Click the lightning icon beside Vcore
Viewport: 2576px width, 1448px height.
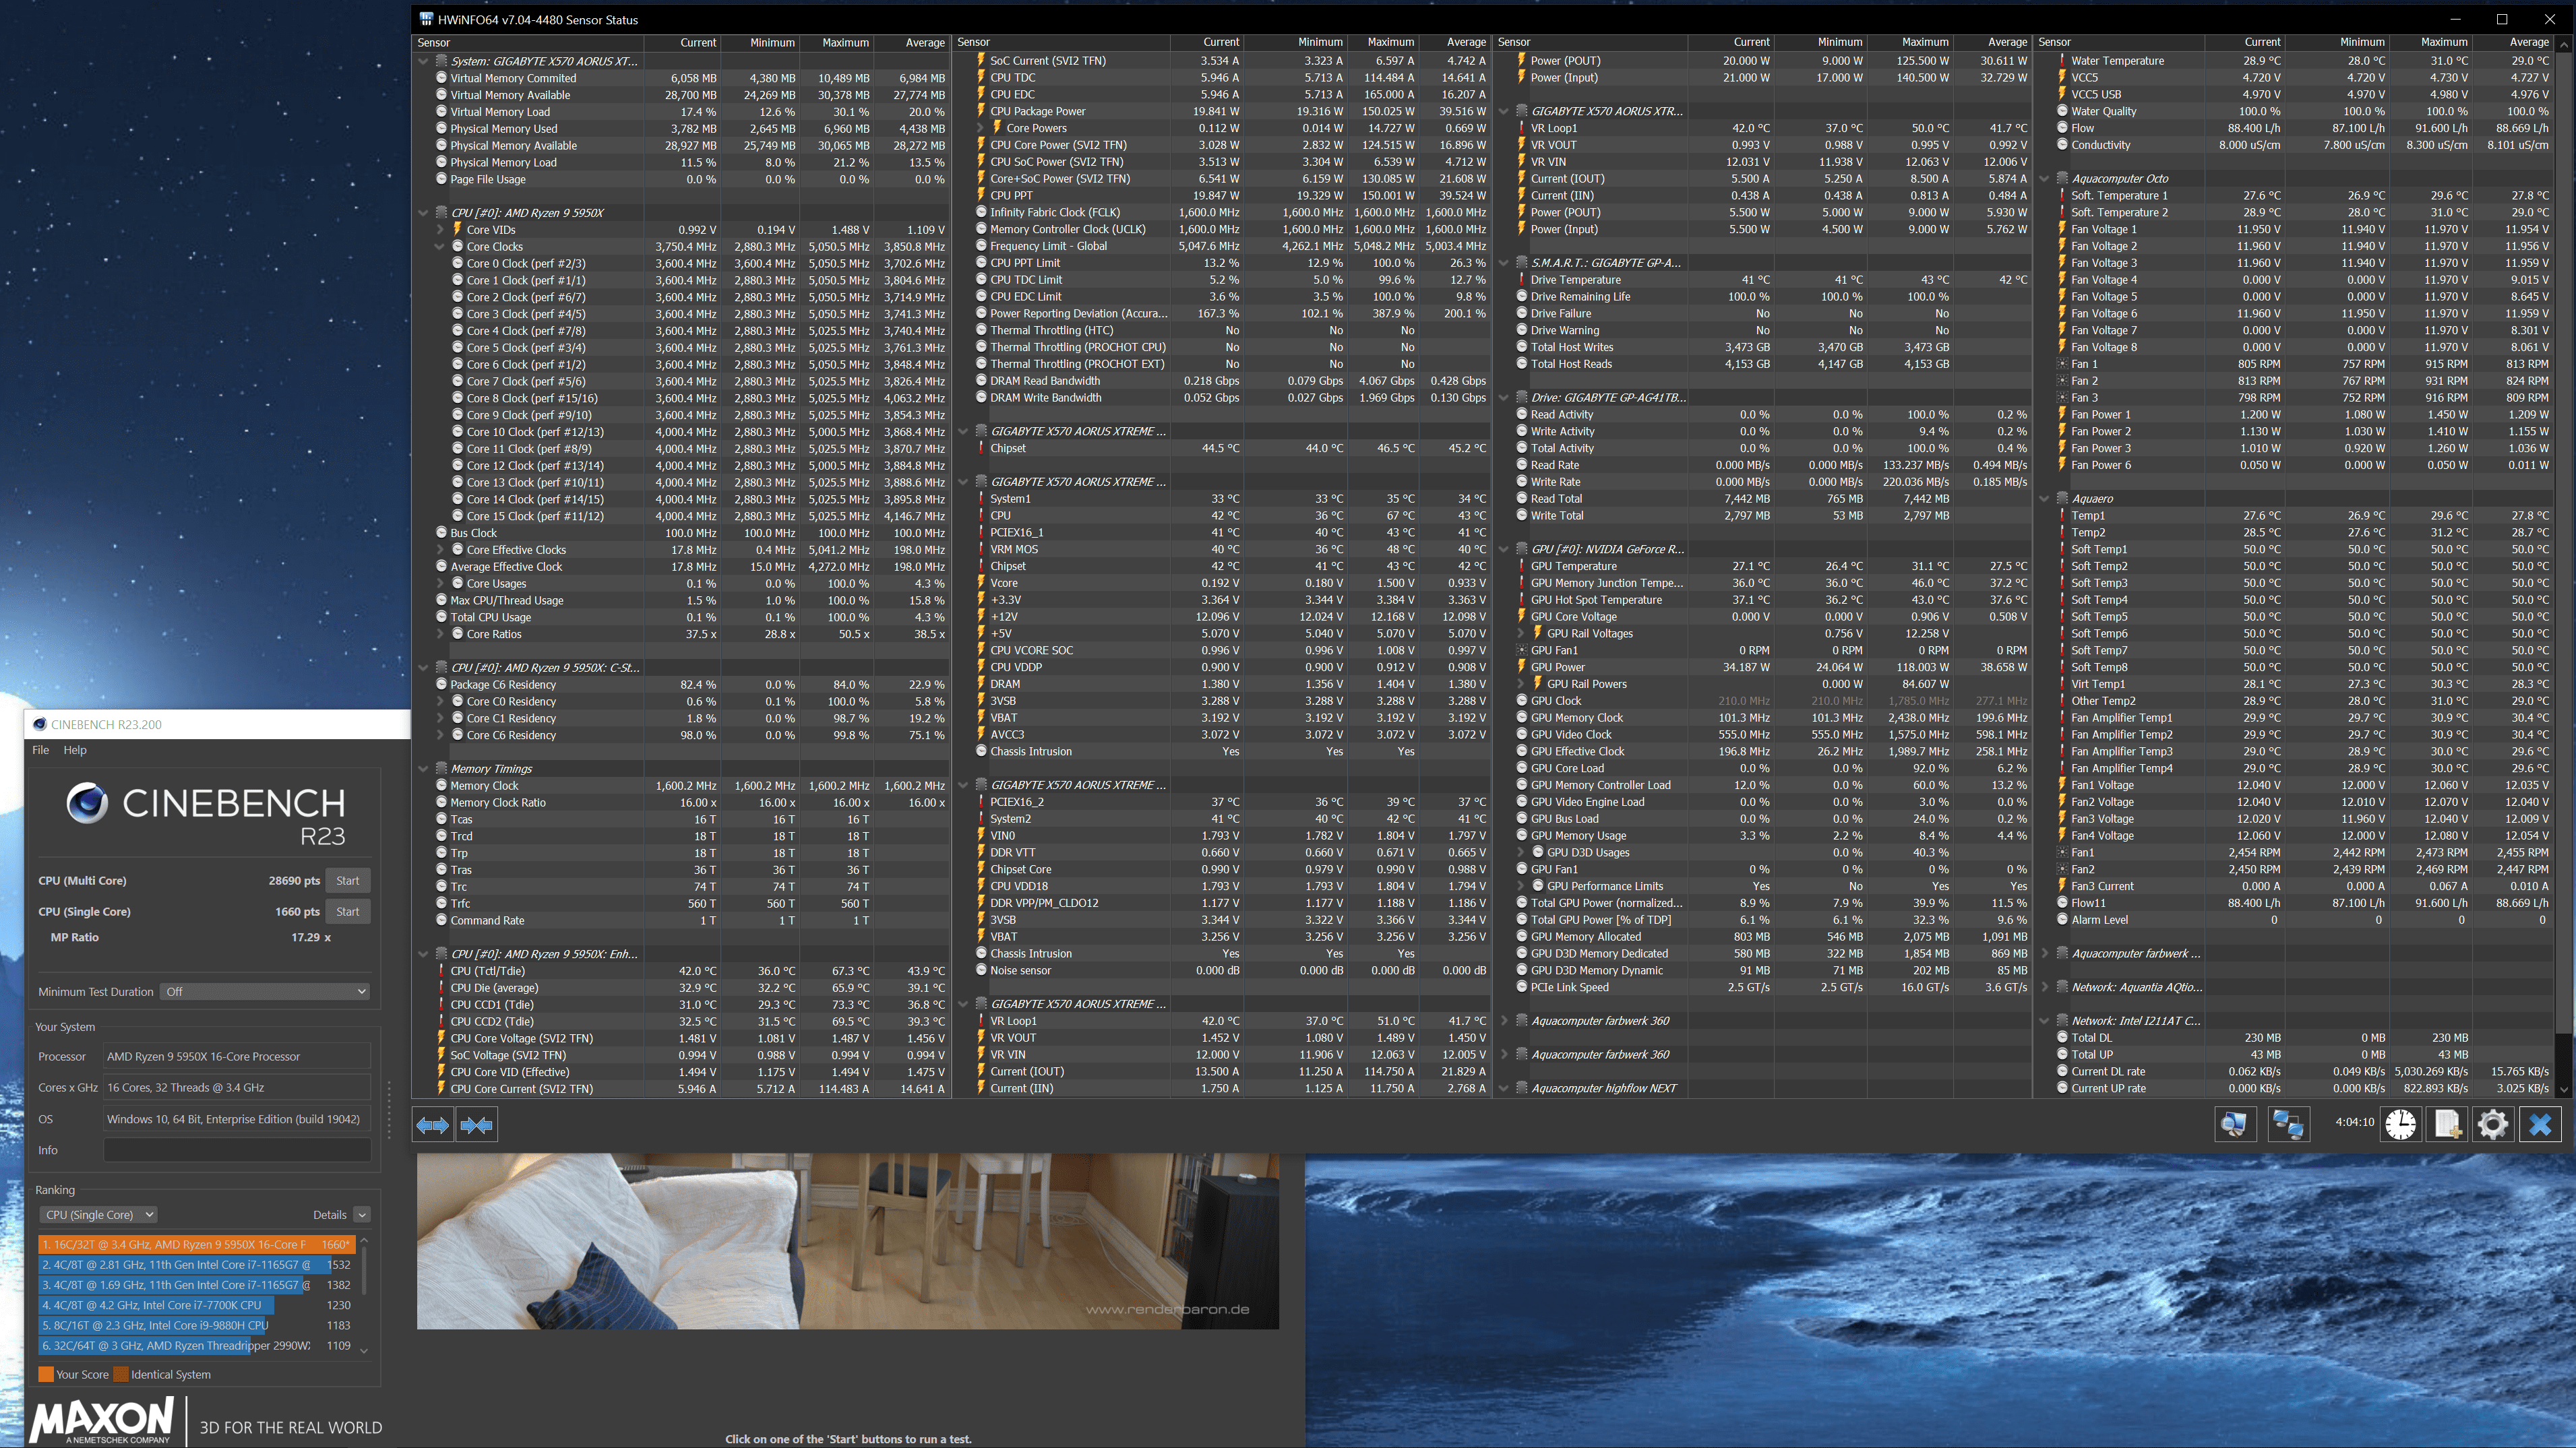point(981,583)
